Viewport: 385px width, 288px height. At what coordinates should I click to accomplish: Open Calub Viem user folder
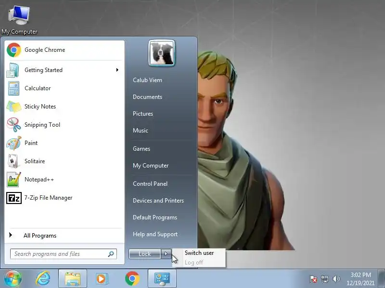[x=147, y=80]
